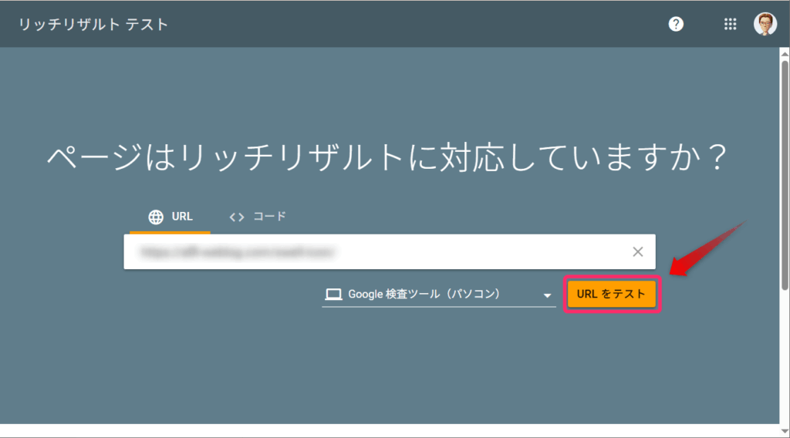
Task: Open the help question mark icon
Action: pyautogui.click(x=676, y=24)
